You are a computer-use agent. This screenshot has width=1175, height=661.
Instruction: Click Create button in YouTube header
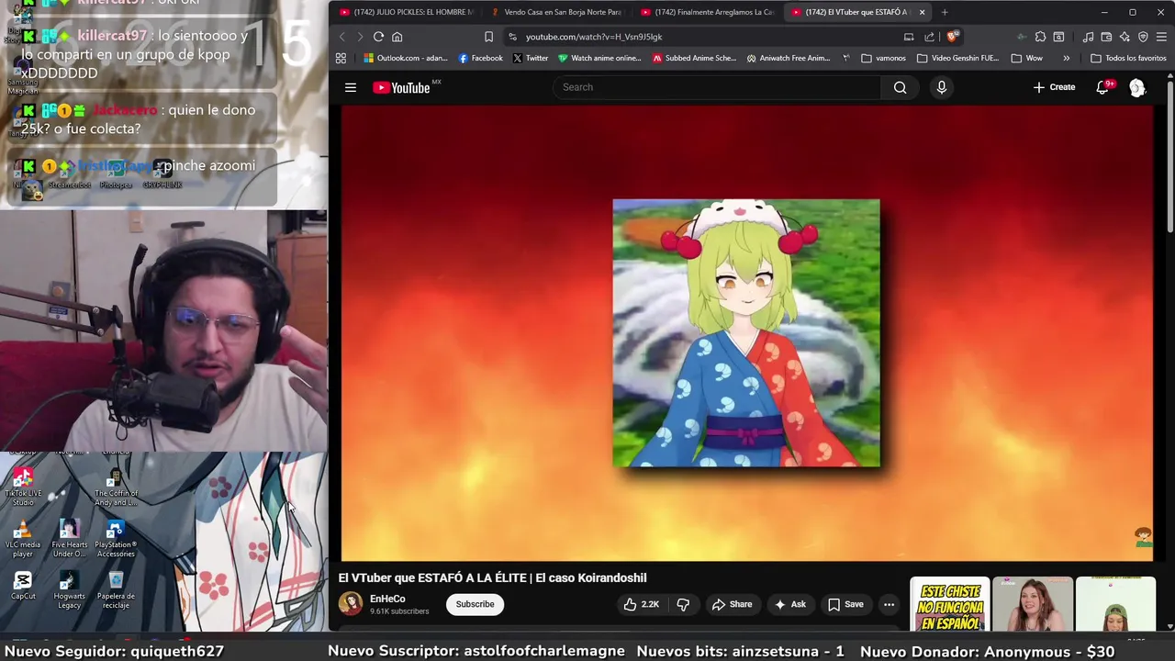(1054, 87)
